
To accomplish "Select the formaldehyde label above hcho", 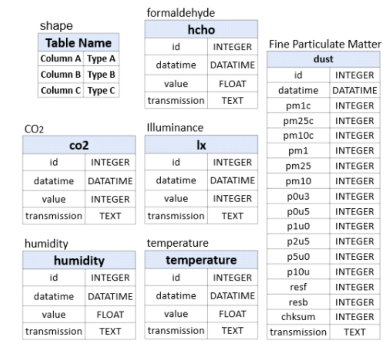I will [x=181, y=13].
